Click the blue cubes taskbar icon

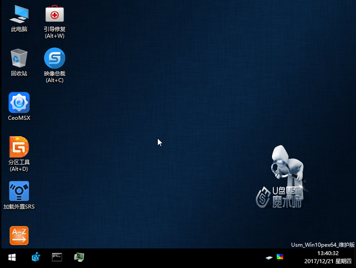coord(36,257)
